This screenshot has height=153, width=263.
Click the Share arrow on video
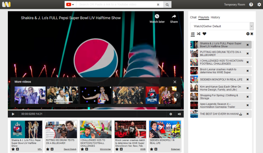point(174,16)
